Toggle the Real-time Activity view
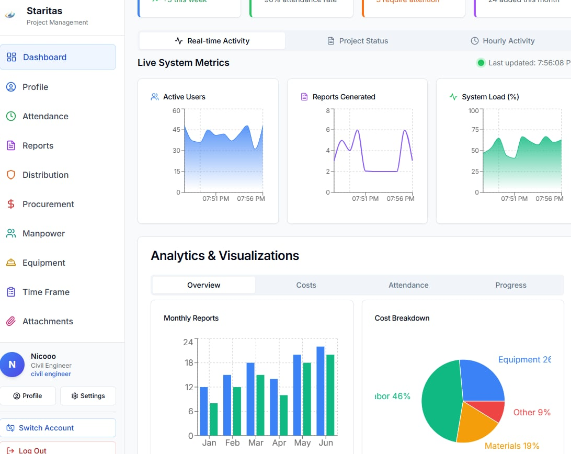571x454 pixels. (x=211, y=40)
